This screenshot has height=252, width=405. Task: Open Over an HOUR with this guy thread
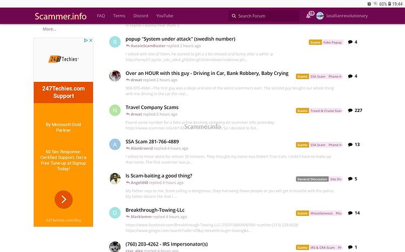point(207,73)
